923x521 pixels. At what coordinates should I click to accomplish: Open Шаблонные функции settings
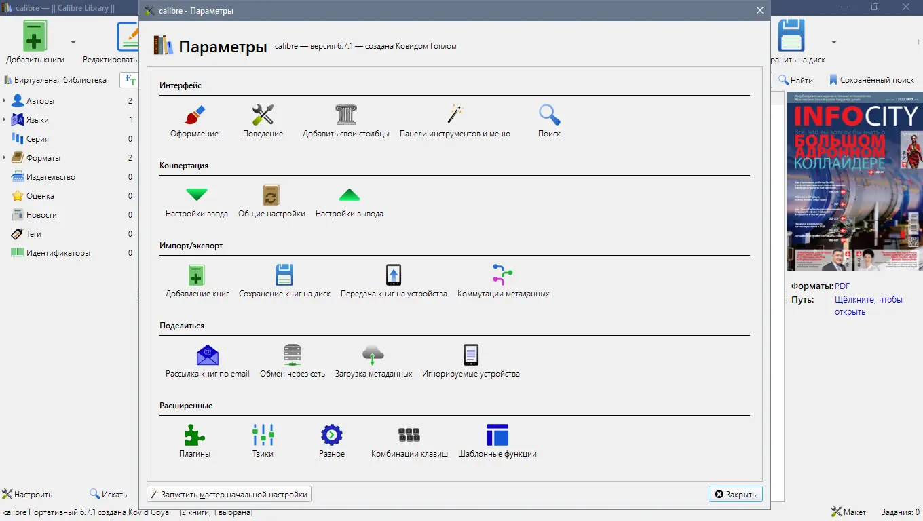coord(497,441)
